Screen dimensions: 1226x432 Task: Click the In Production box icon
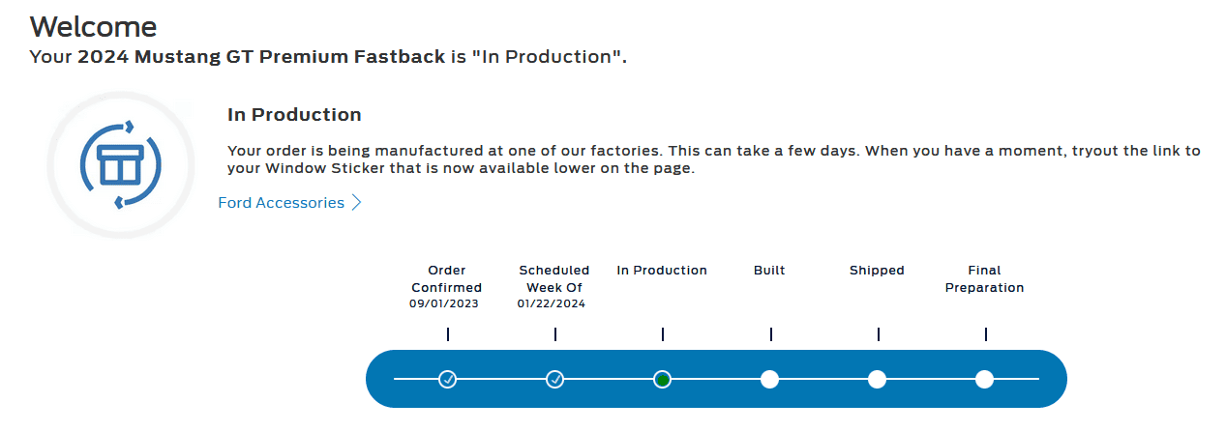121,165
